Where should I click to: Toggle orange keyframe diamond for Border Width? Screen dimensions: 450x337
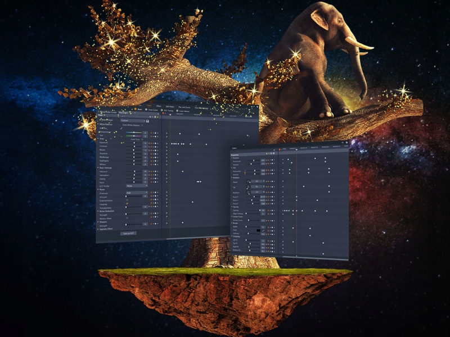click(x=268, y=227)
